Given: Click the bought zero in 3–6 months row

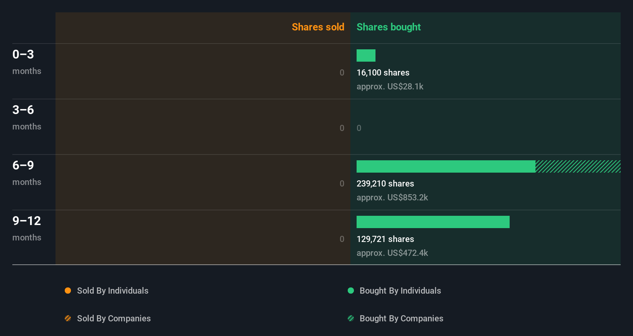Looking at the screenshot, I should (x=359, y=128).
